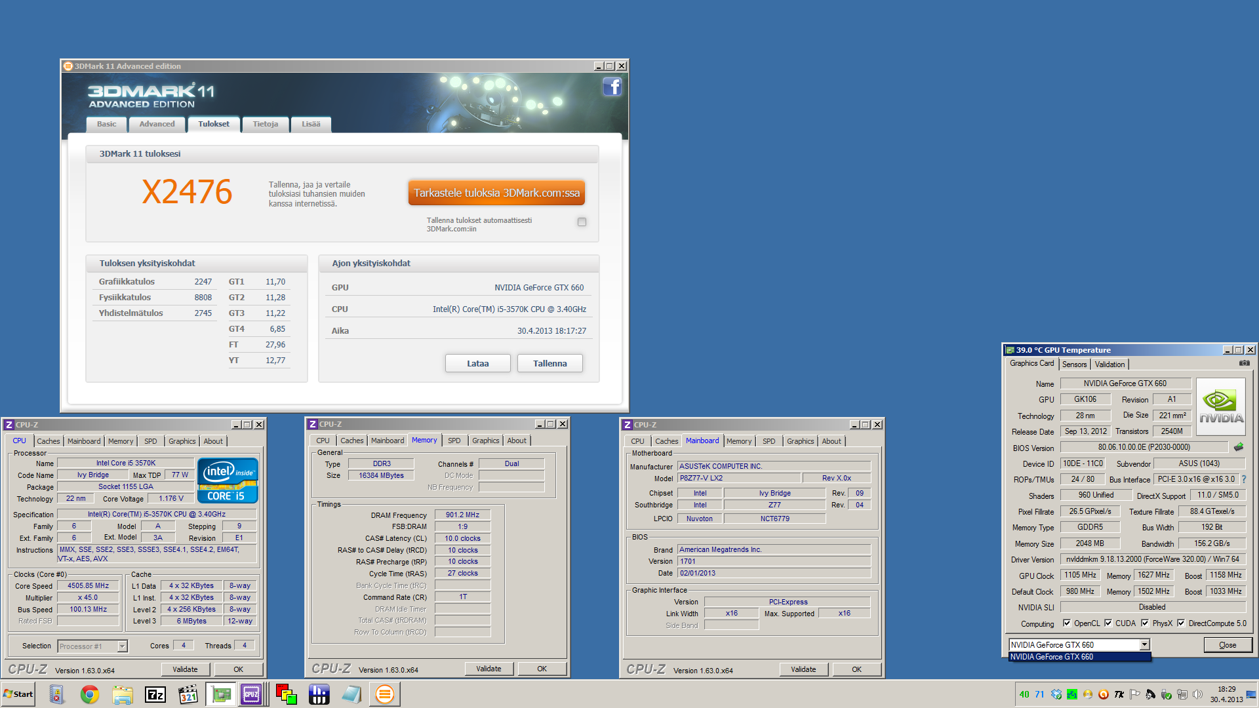Toggle the PhysX checkbox in GPU-Z
Image resolution: width=1259 pixels, height=708 pixels.
coord(1145,623)
